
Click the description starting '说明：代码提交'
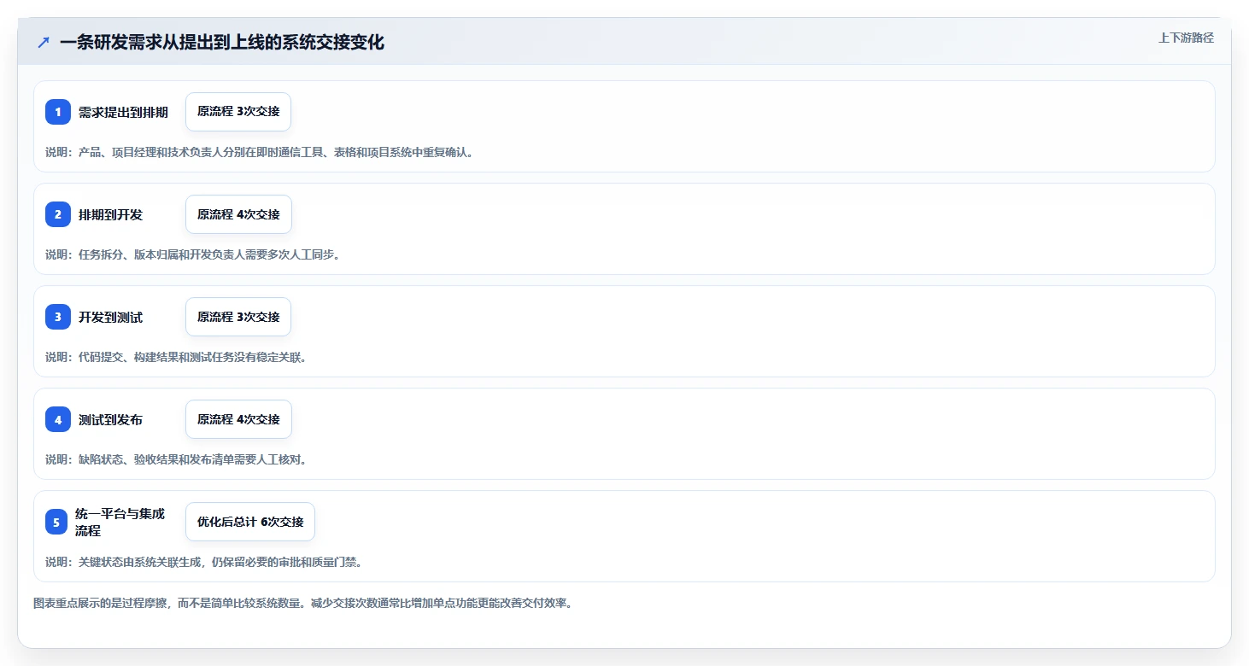coord(176,357)
